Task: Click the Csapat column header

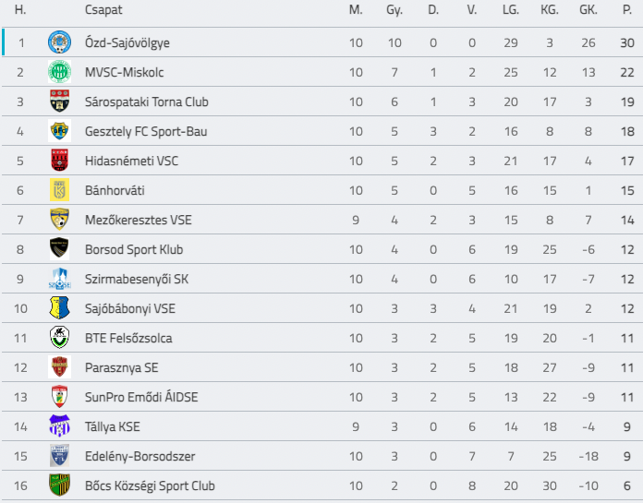Action: [103, 10]
